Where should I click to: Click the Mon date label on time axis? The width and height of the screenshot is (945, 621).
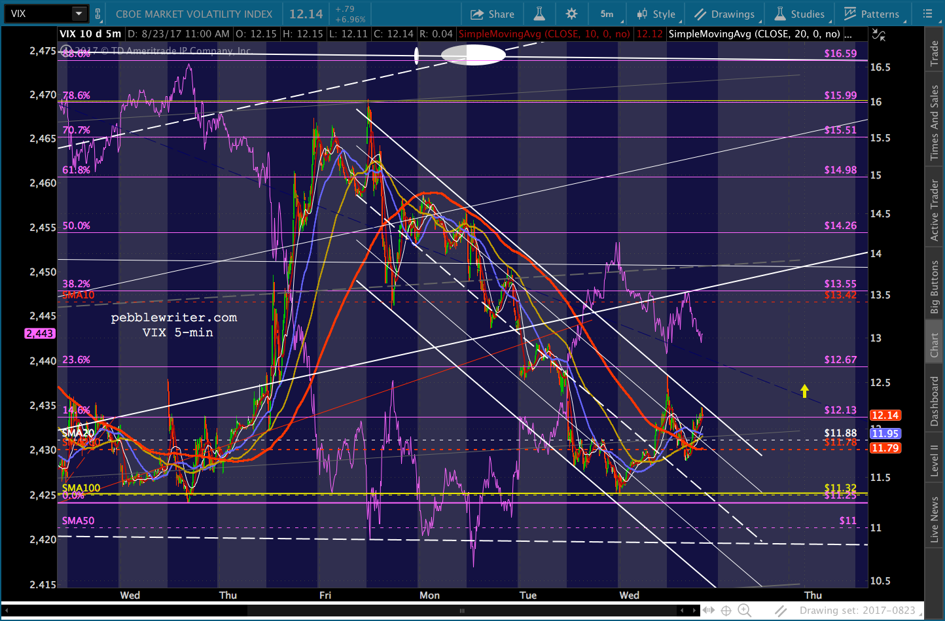coord(429,595)
